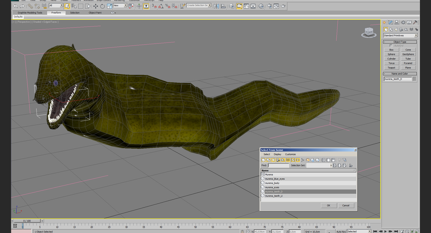Open the Render Setup teapot icon
This screenshot has height=233, width=431.
point(269,6)
